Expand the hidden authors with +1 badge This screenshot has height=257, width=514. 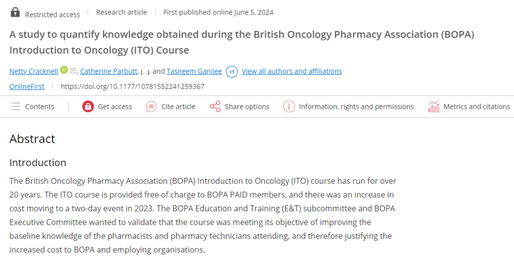click(x=232, y=72)
